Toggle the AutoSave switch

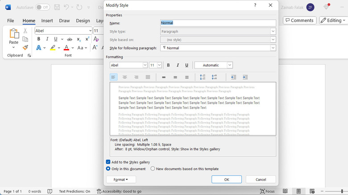tap(42, 7)
